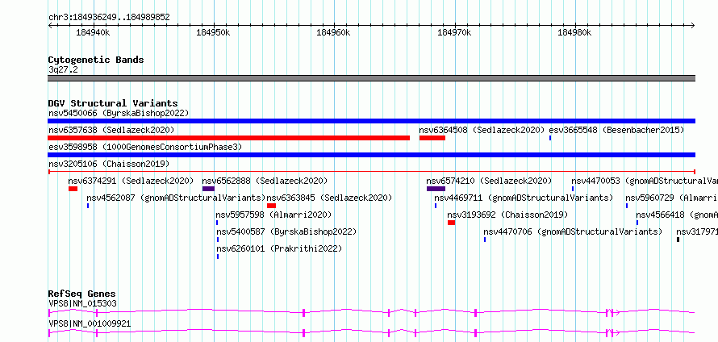Open the nsv4469711 (gnomADStructuralVariants) label
Image resolution: width=718 pixels, height=342 pixels.
tap(524, 198)
